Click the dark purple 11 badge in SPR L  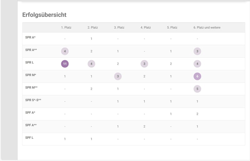pos(65,64)
